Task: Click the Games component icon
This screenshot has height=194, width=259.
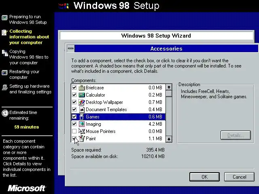Action: [82, 117]
